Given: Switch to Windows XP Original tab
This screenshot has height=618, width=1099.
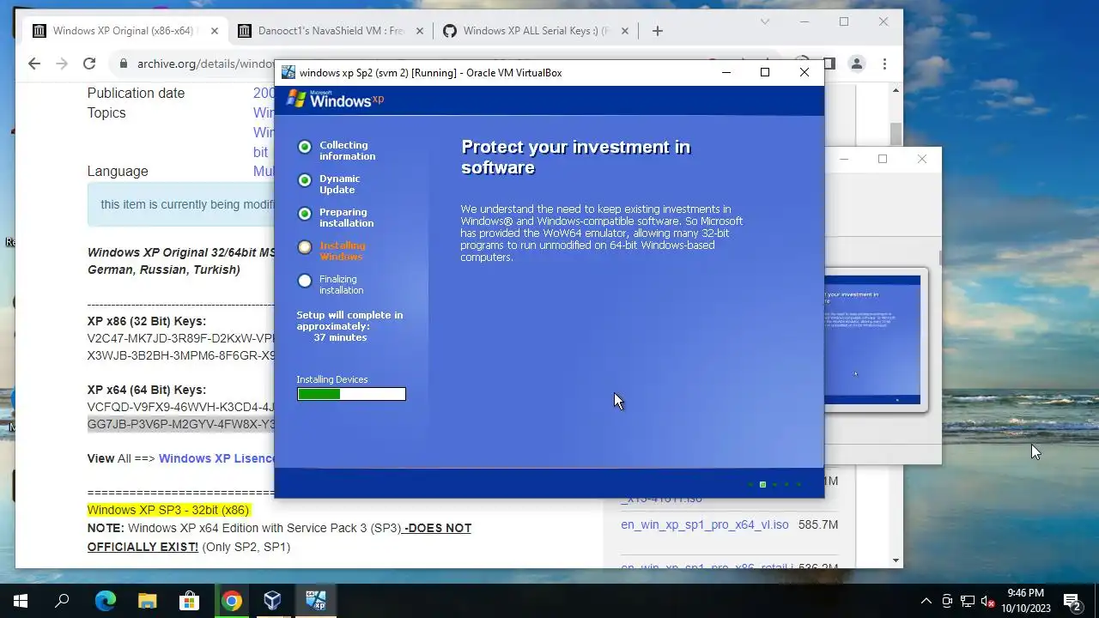Looking at the screenshot, I should (x=125, y=31).
